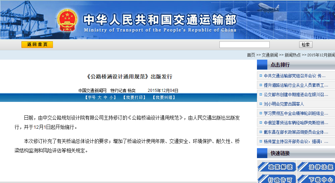335x183 pixels.
Task: Open 下载中心 quick link button
Action: pos(316,179)
